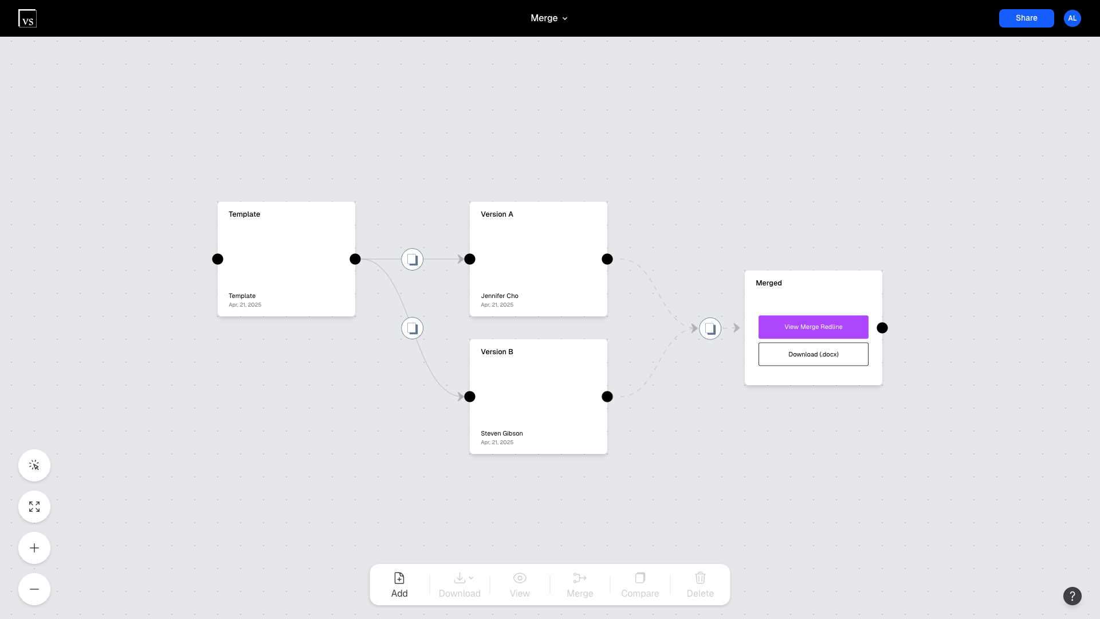
Task: Click Version A right connector dot
Action: pyautogui.click(x=607, y=259)
